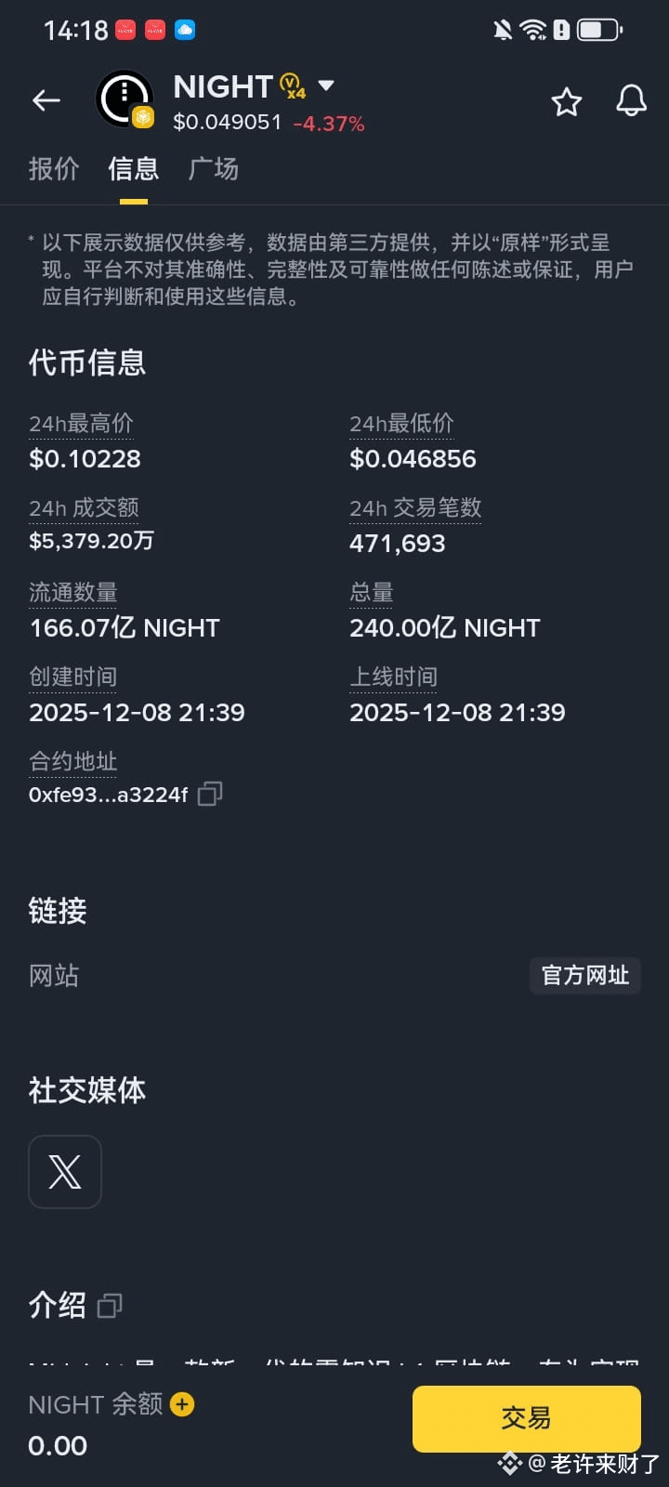The image size is (669, 1487).
Task: Open price alert bell icon
Action: [632, 100]
